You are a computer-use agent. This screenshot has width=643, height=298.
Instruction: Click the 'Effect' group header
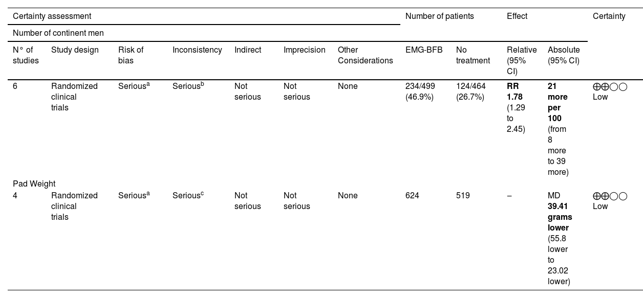pyautogui.click(x=517, y=16)
